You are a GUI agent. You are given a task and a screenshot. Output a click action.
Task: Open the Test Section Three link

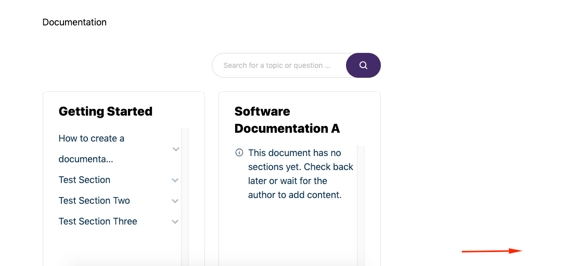(x=98, y=221)
